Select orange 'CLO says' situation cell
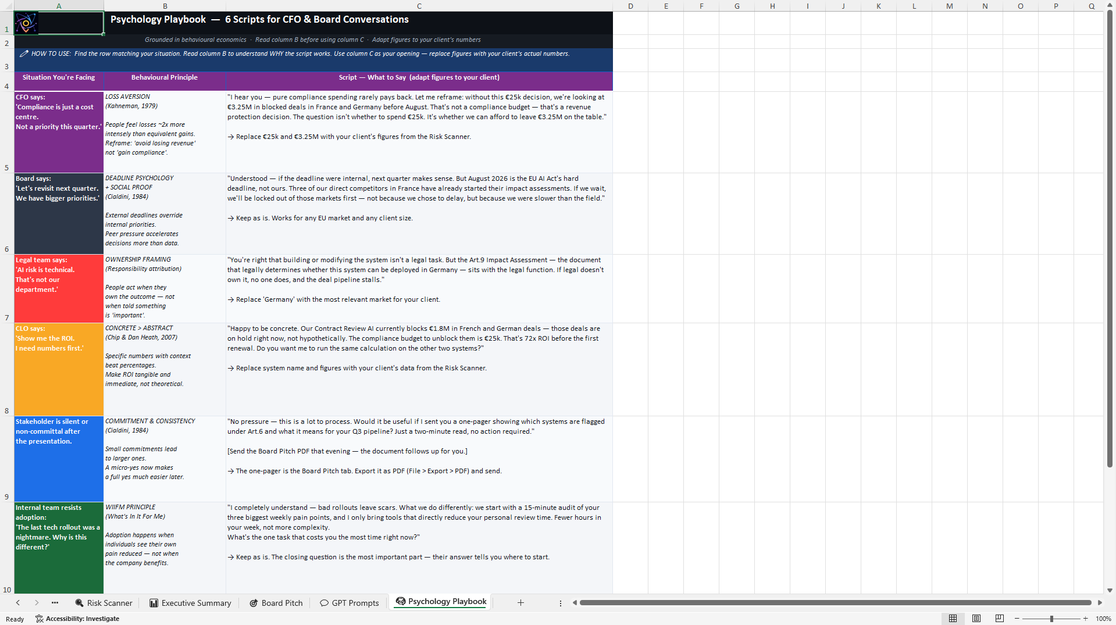The width and height of the screenshot is (1116, 625). 59,369
